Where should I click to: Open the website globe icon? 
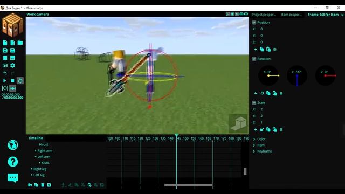pyautogui.click(x=13, y=145)
